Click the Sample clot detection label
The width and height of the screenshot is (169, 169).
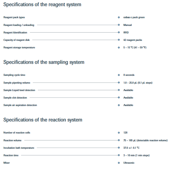tap(15, 98)
